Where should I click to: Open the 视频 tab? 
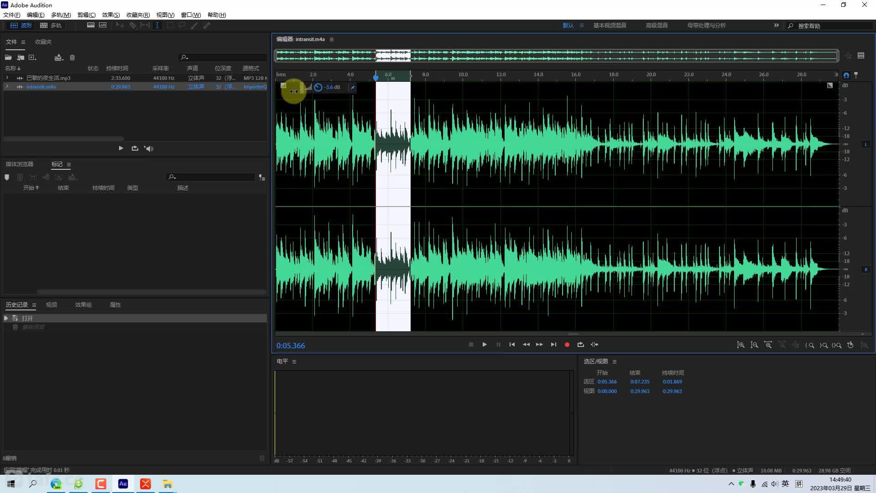[52, 305]
